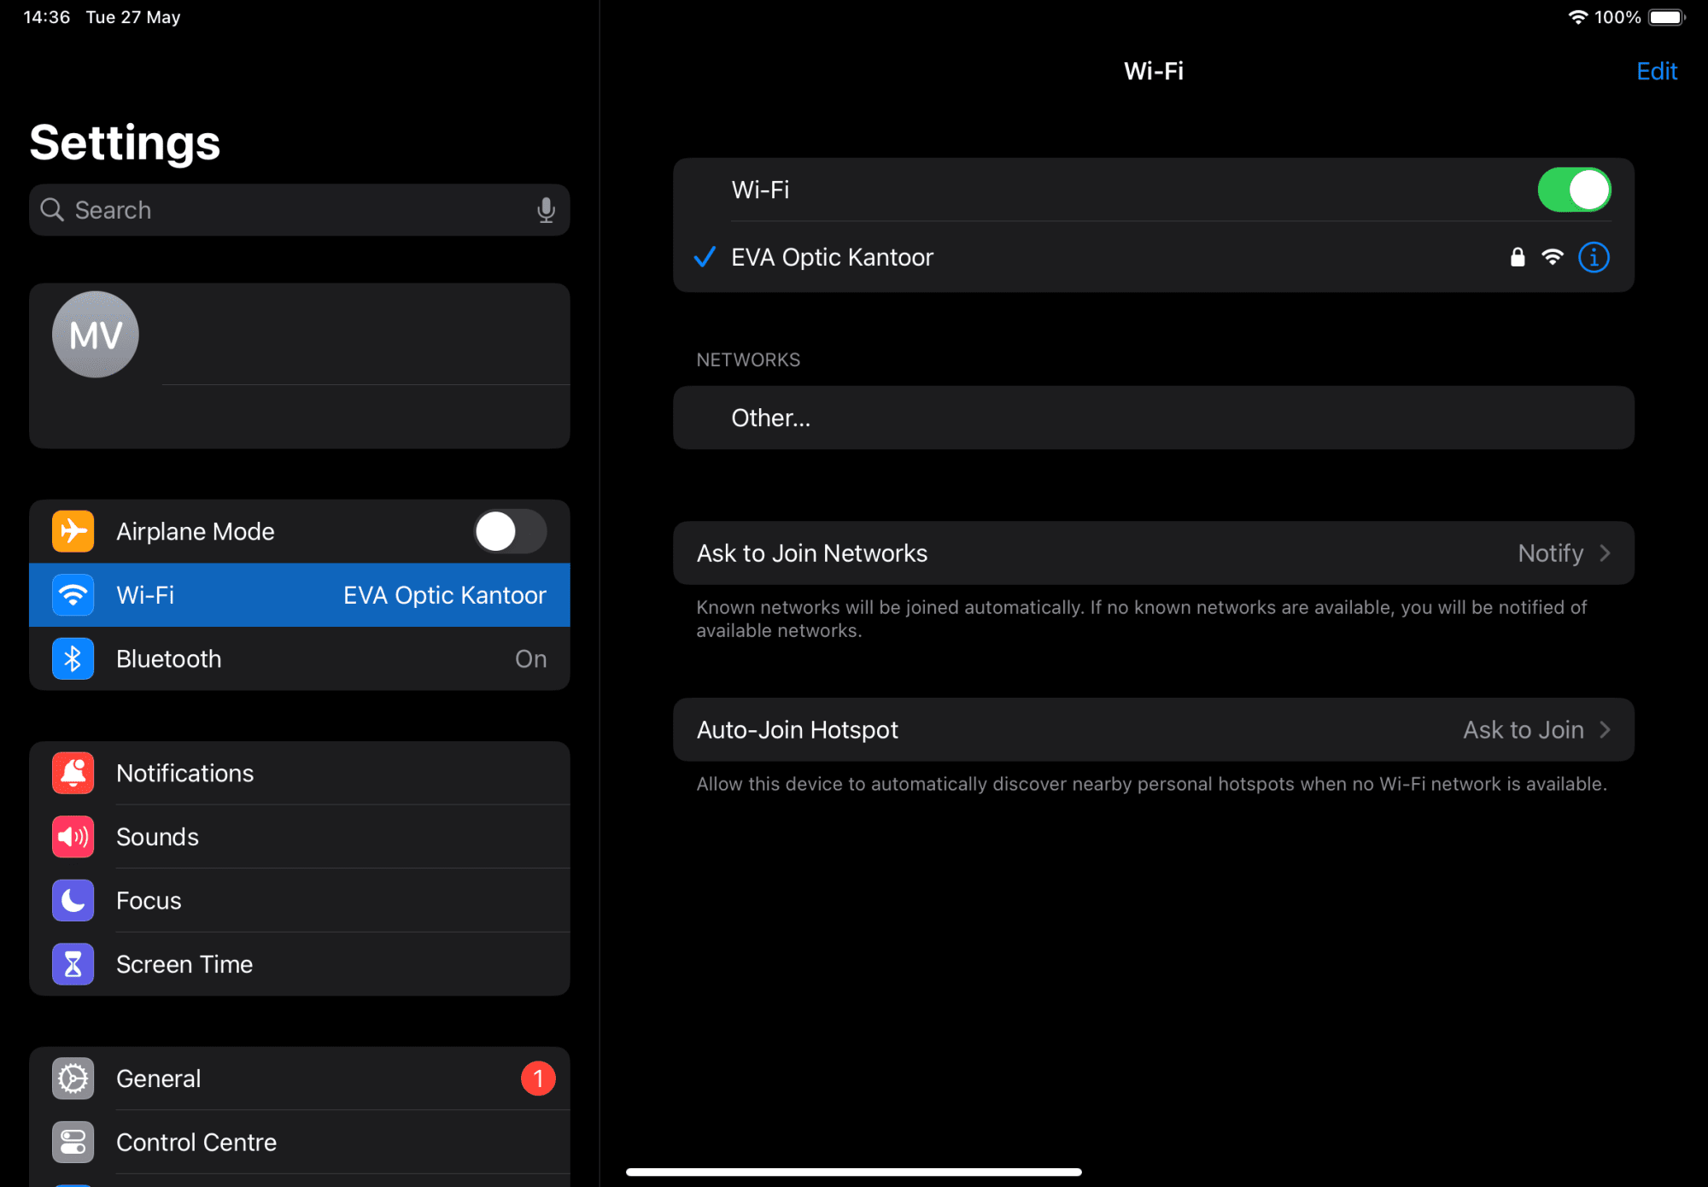Enable Airplane Mode

(x=509, y=531)
